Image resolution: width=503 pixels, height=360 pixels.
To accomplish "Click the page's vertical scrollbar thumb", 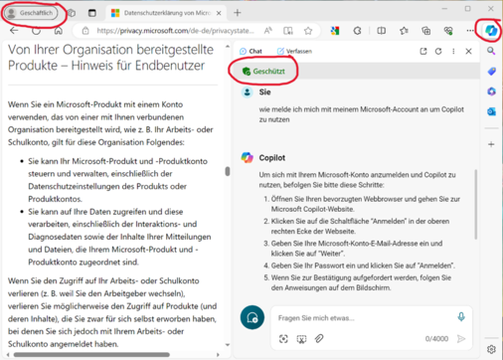I will pyautogui.click(x=228, y=171).
